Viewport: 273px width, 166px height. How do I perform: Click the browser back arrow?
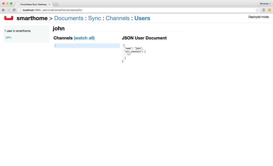point(3,10)
